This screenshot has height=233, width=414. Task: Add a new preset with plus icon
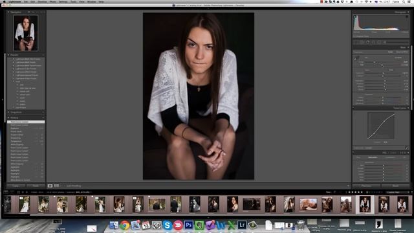43,55
